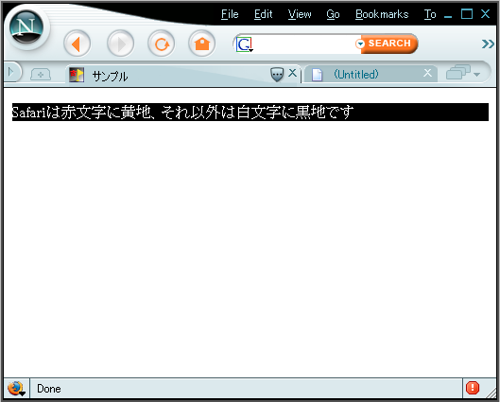
Task: Click the shield site controls icon on the tab
Action: 277,75
